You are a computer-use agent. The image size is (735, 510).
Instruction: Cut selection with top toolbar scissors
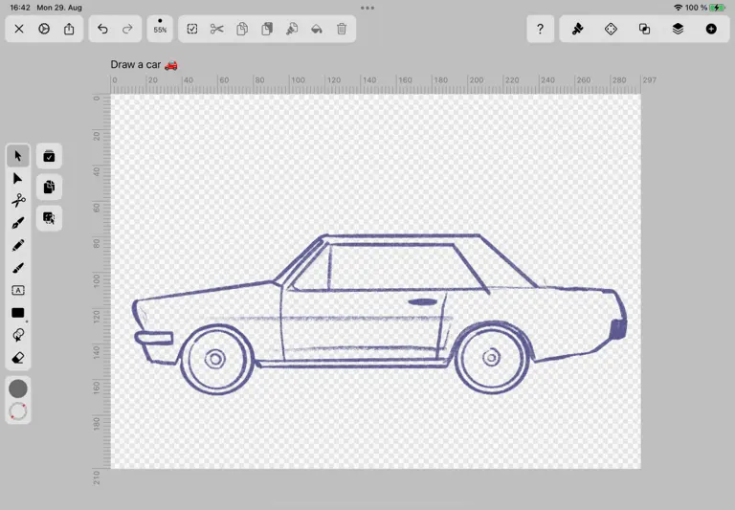(x=216, y=29)
